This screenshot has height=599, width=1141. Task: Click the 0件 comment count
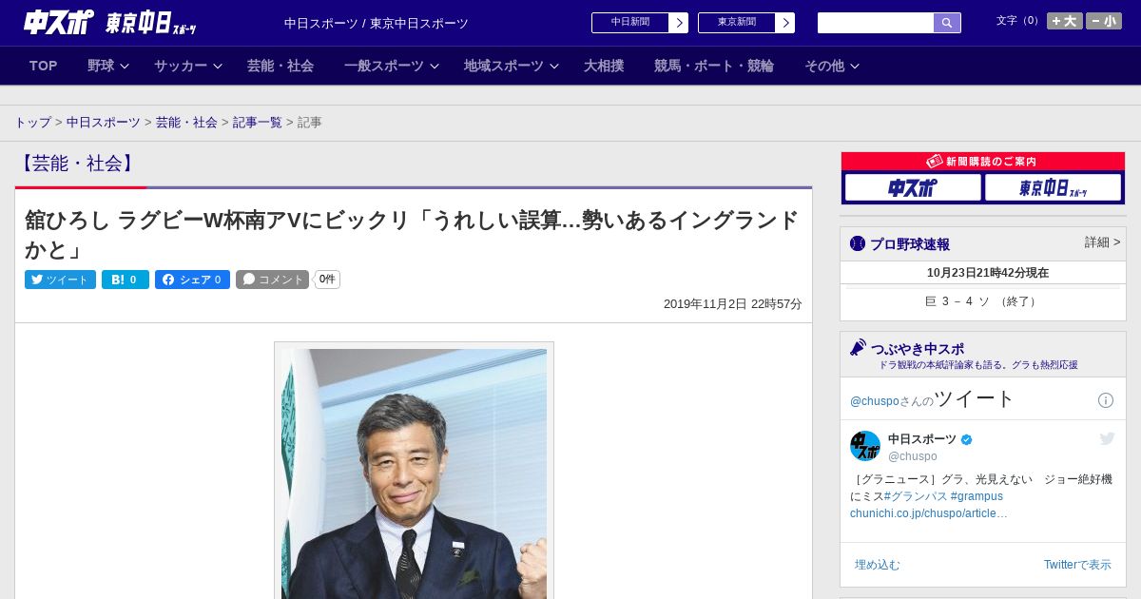tap(327, 280)
